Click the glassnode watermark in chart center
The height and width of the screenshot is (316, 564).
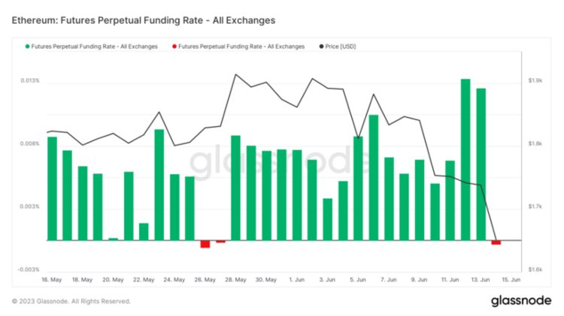pos(278,160)
